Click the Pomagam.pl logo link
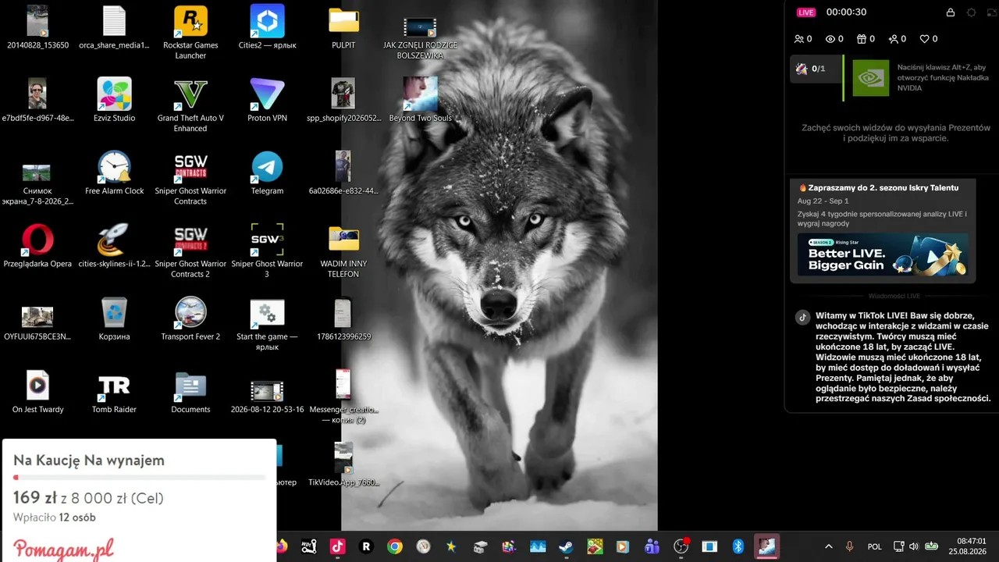999x562 pixels. click(x=63, y=548)
